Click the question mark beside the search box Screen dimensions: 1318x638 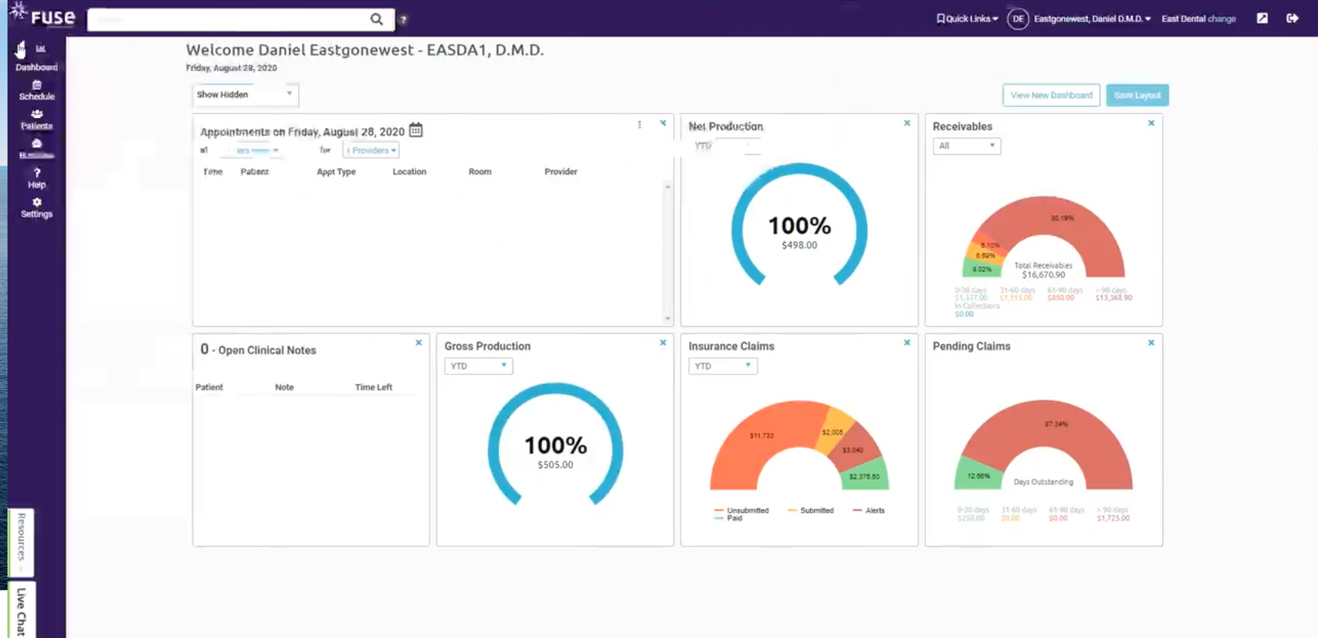[403, 20]
